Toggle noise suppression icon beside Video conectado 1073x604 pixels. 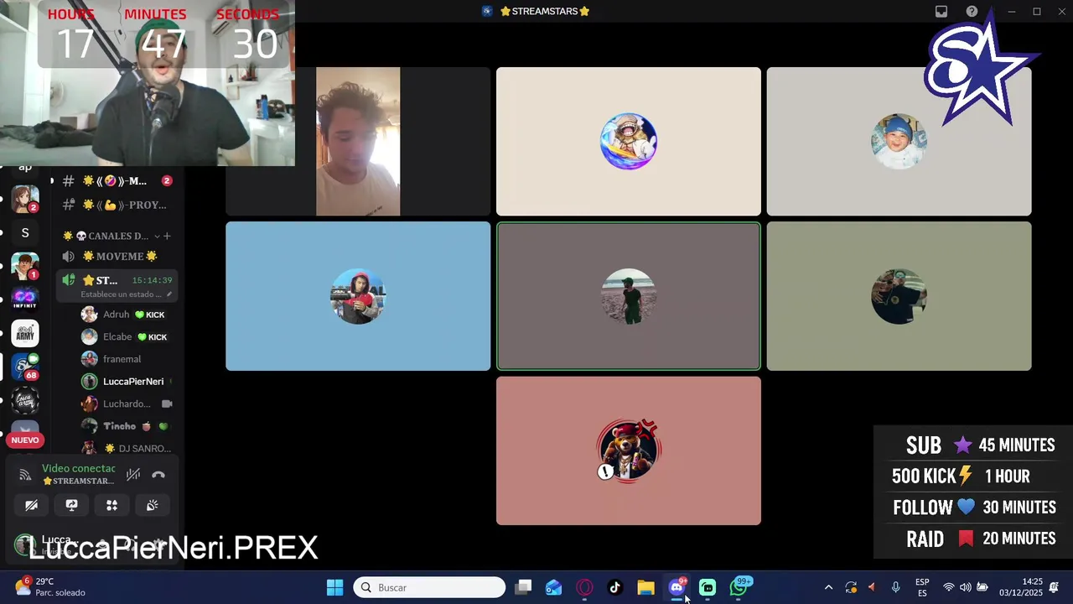[x=133, y=475]
